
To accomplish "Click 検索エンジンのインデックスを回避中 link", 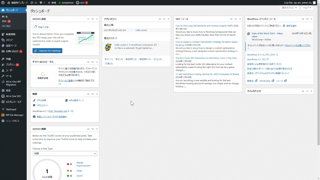I will tap(52, 117).
